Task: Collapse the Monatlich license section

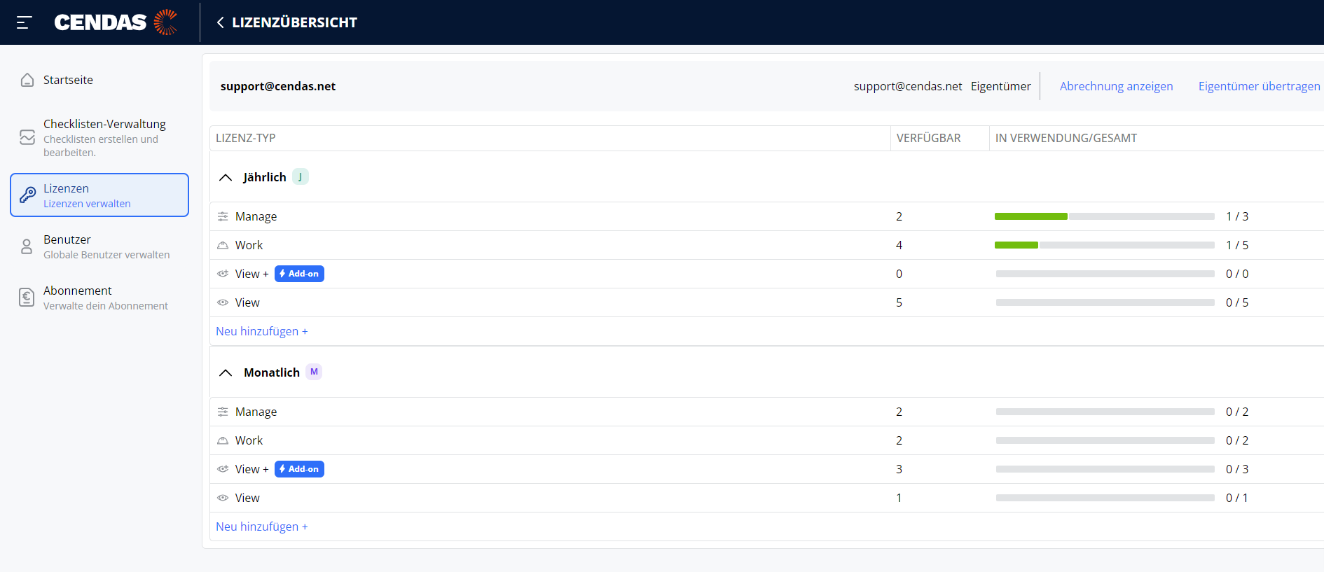Action: (226, 372)
